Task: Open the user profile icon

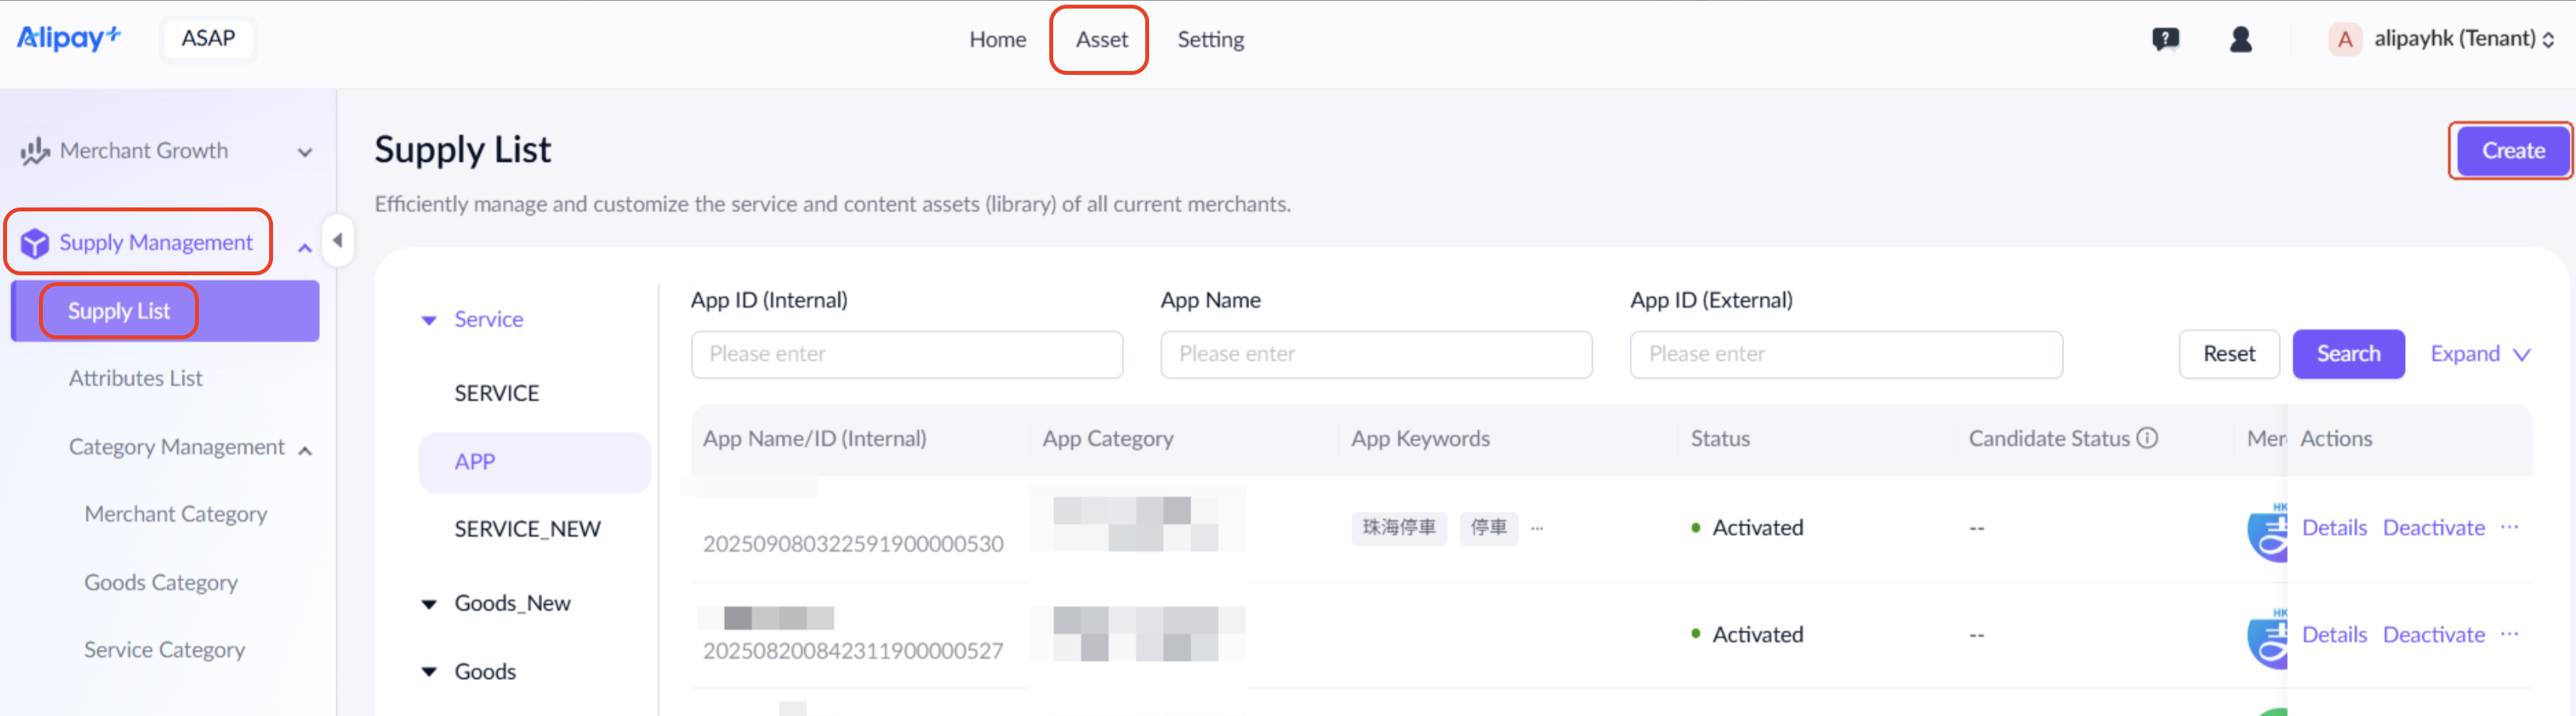Action: tap(2240, 39)
